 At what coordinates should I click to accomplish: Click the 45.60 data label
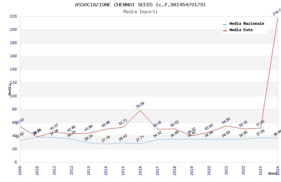209,127
